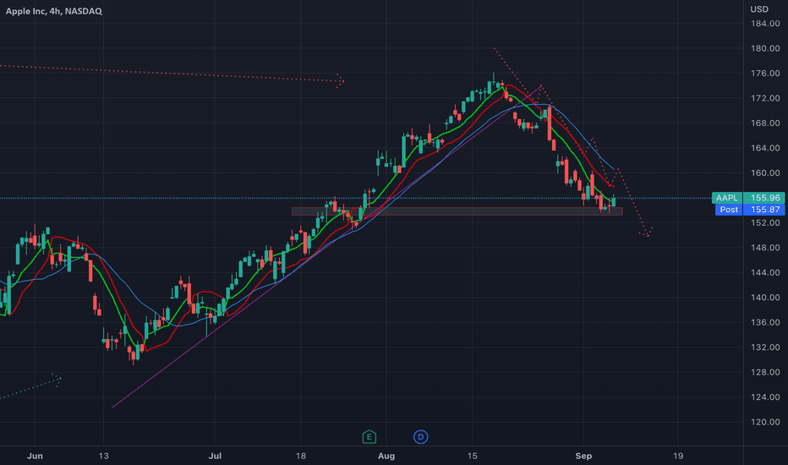Viewport: 788px width, 465px height.
Task: Click the 144.00 price axis label
Action: tap(765, 272)
